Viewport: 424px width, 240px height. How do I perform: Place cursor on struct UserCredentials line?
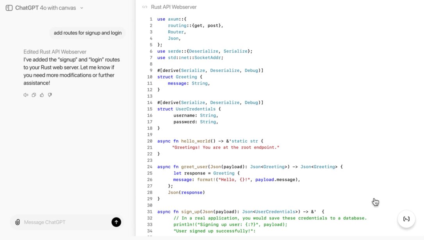[189, 109]
